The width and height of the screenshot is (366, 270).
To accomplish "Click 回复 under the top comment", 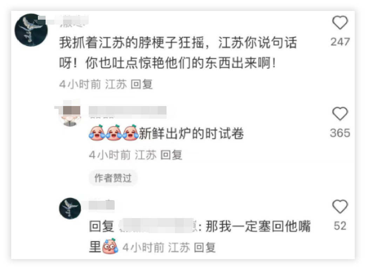I will (x=141, y=84).
